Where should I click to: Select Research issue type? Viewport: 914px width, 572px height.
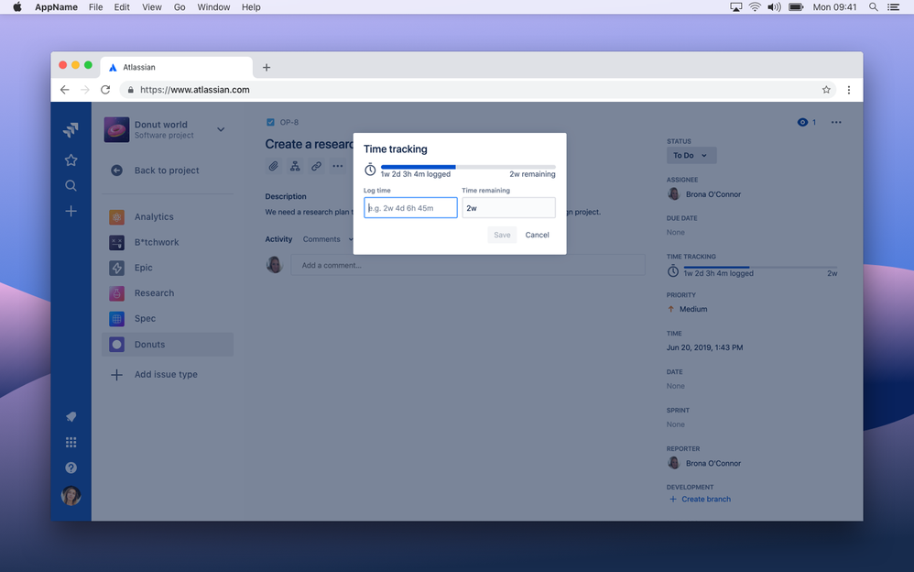point(168,293)
